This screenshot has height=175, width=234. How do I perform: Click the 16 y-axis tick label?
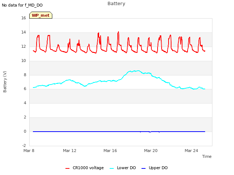click(23, 18)
